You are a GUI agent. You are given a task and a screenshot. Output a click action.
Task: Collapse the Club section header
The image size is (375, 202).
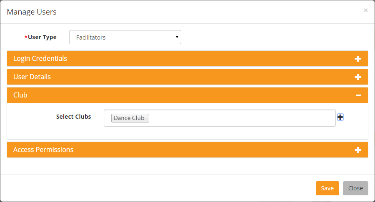(x=187, y=95)
